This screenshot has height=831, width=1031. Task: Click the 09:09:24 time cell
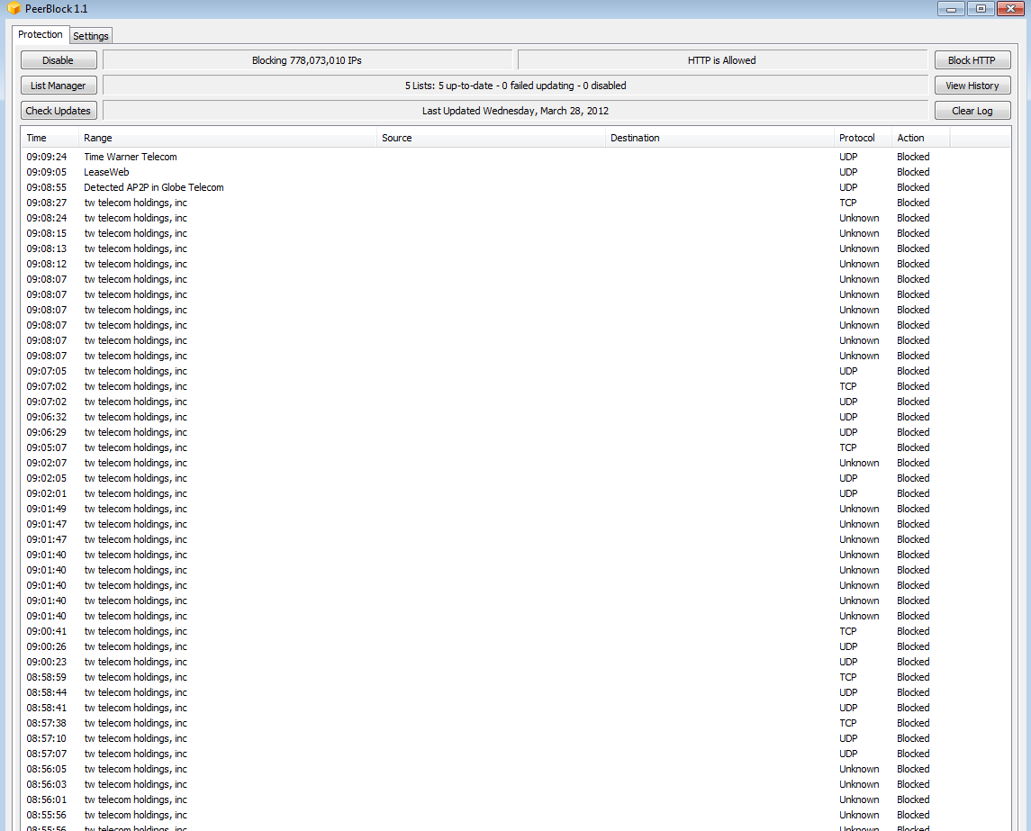[47, 157]
